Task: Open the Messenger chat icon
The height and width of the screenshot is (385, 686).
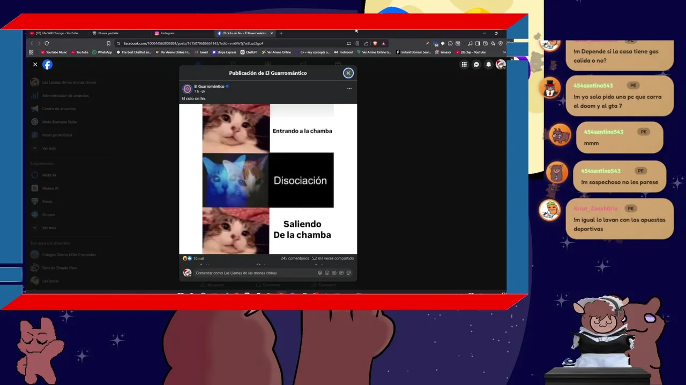Action: tap(476, 65)
